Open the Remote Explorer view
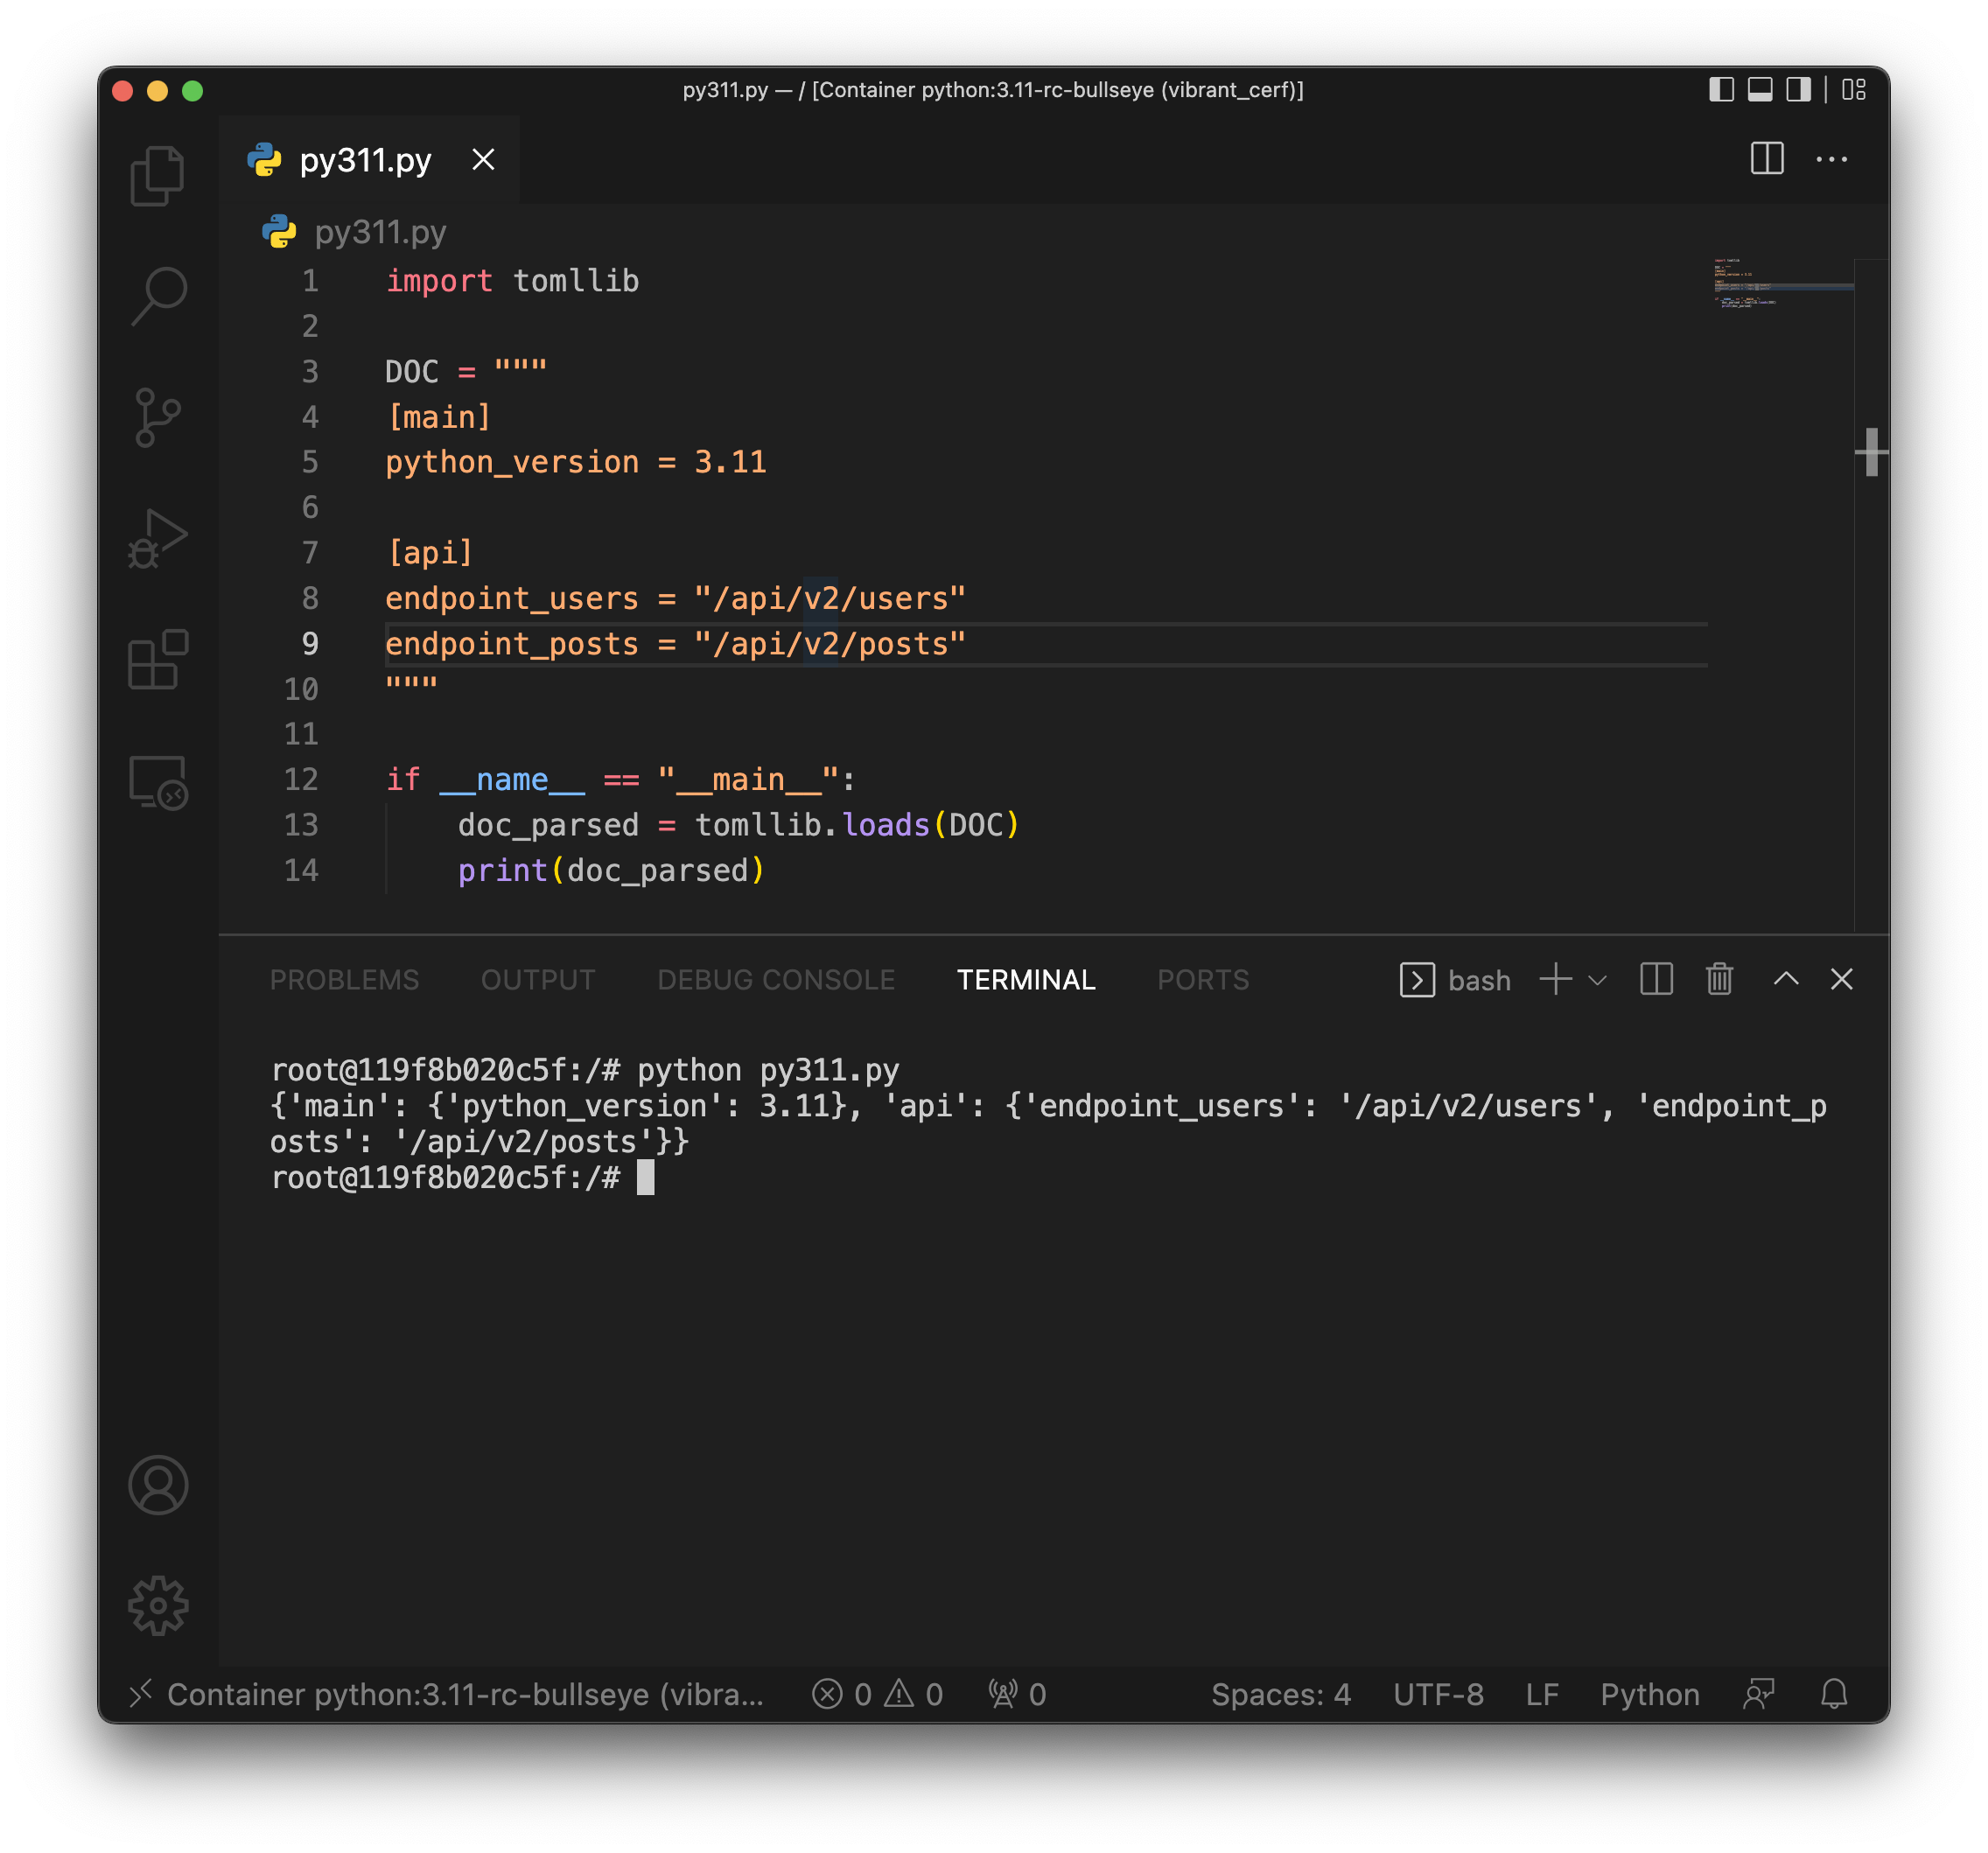Image resolution: width=1988 pixels, height=1853 pixels. 158,785
